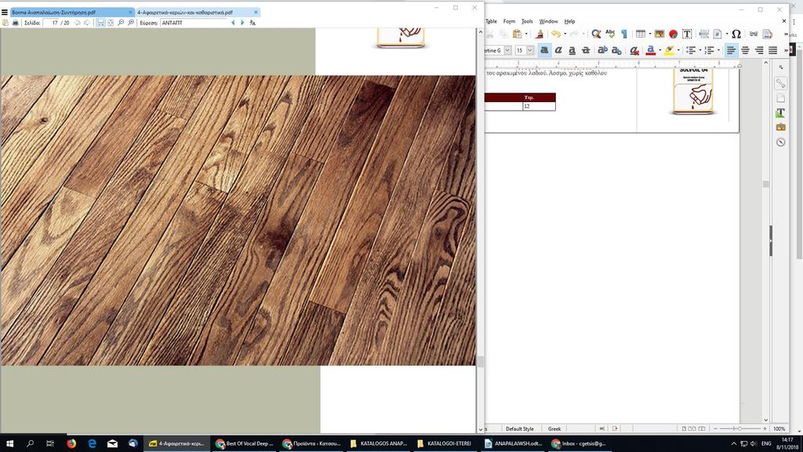Open ANAPALAIWSH.odt from the taskbar

point(514,444)
